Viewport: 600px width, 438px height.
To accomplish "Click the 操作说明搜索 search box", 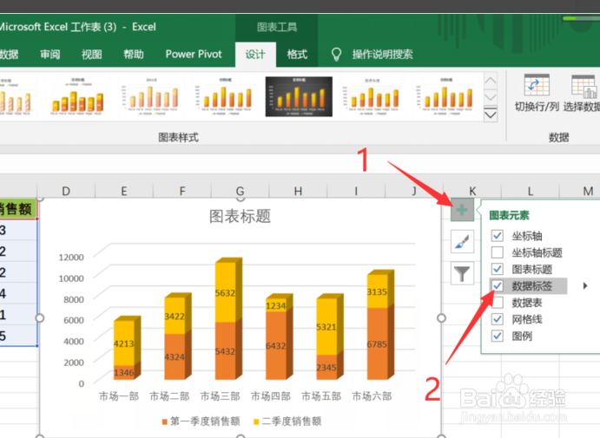I will (x=382, y=55).
